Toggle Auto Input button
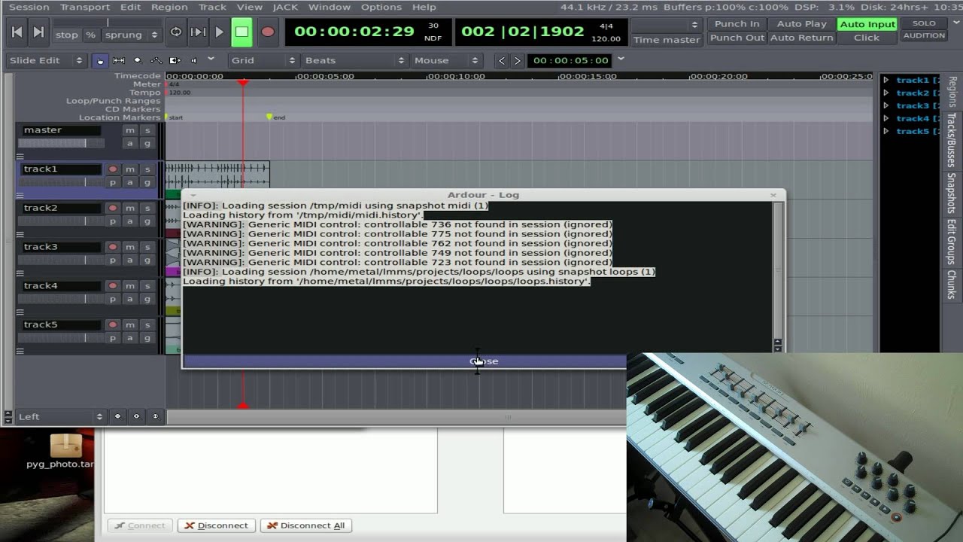The image size is (963, 542). tap(867, 24)
